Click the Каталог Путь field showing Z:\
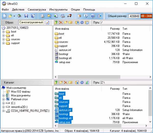The width and height of the screenshot is (153, 133). coord(126,82)
